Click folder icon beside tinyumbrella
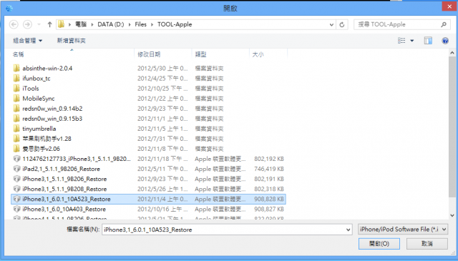 pos(16,129)
